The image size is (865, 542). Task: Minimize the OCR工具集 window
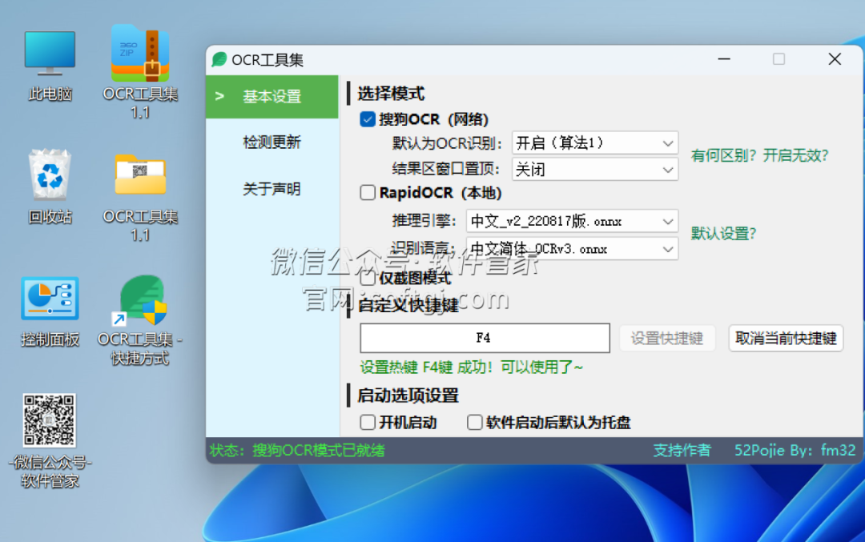click(724, 59)
